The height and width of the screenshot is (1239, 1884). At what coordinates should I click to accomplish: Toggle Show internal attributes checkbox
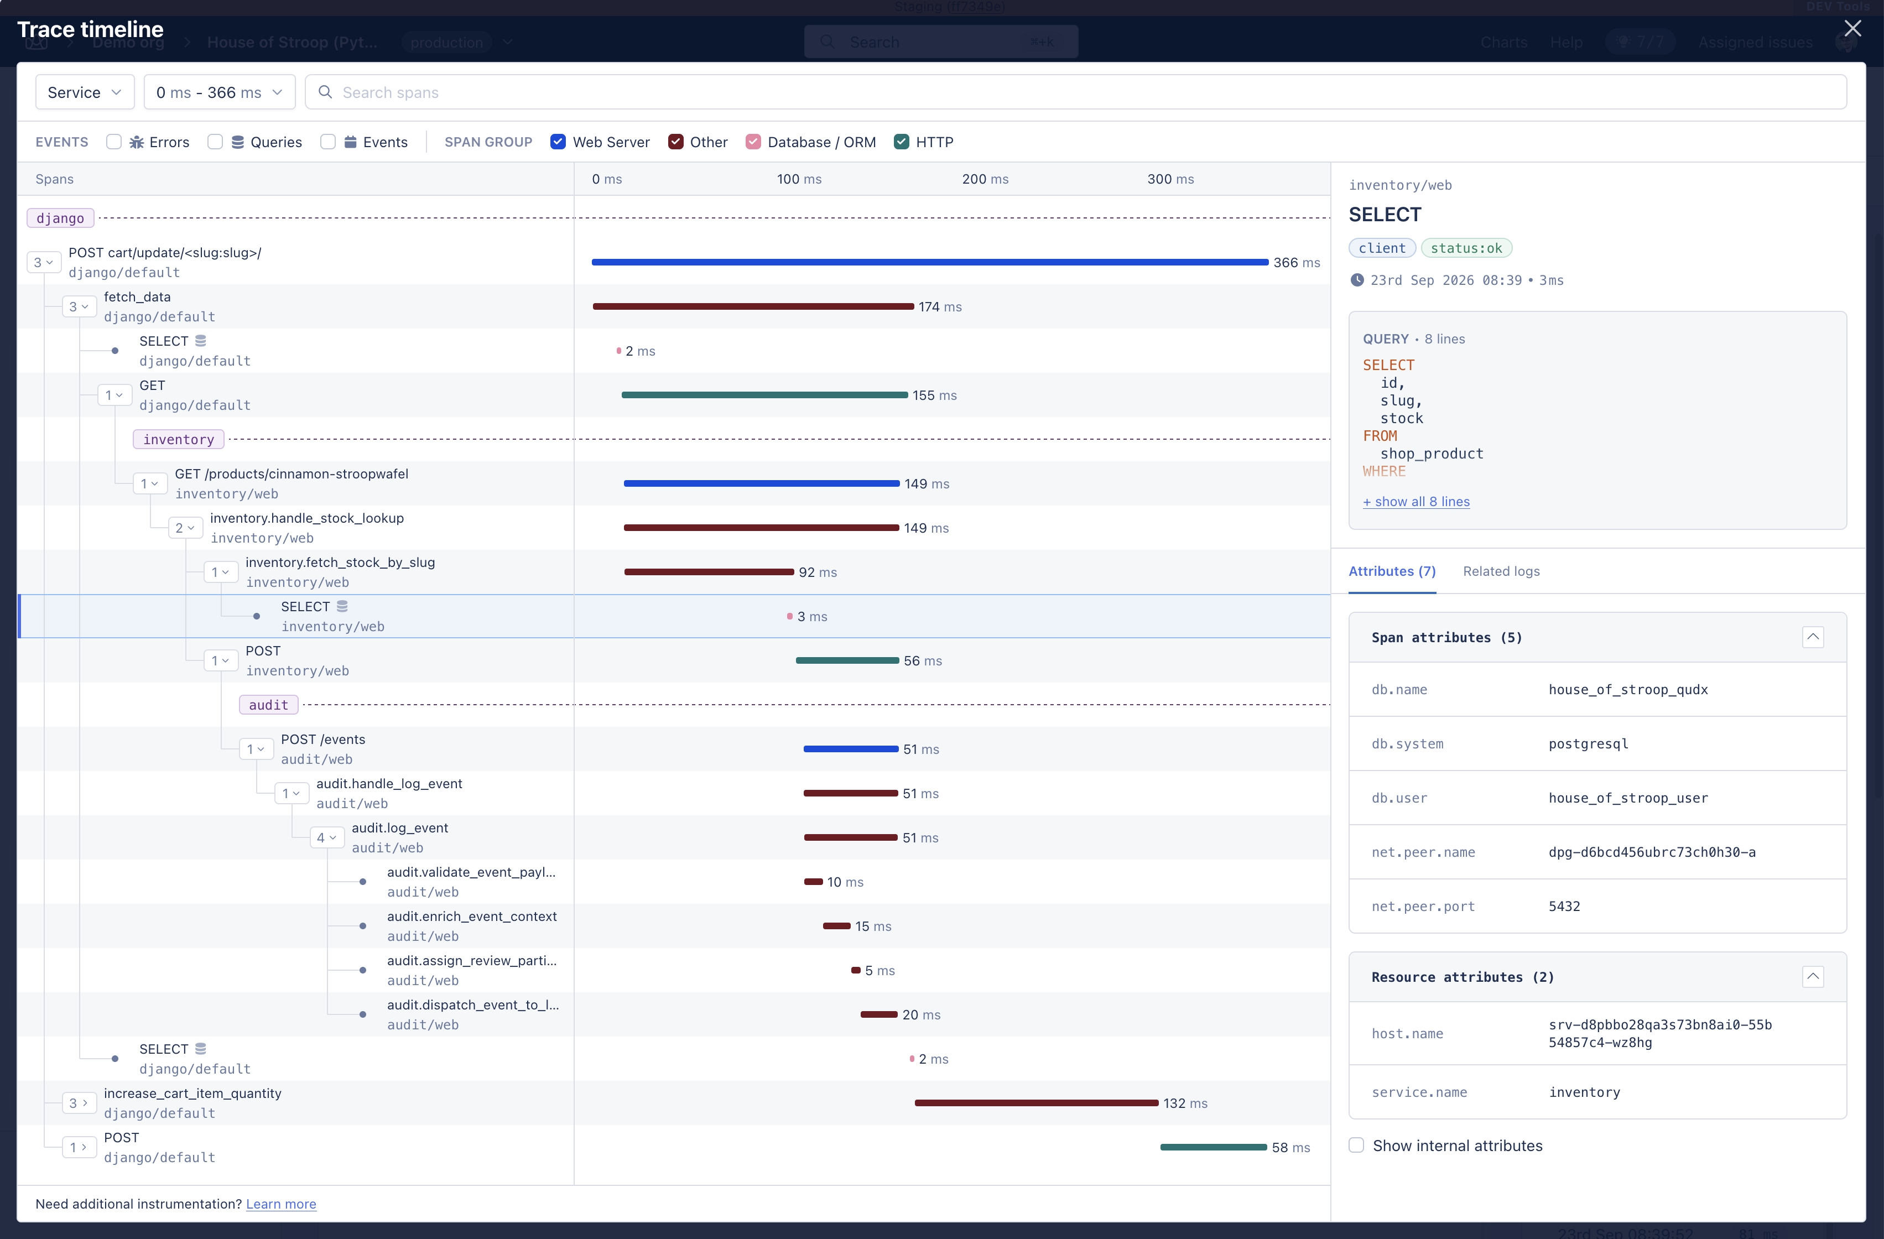[x=1356, y=1146]
